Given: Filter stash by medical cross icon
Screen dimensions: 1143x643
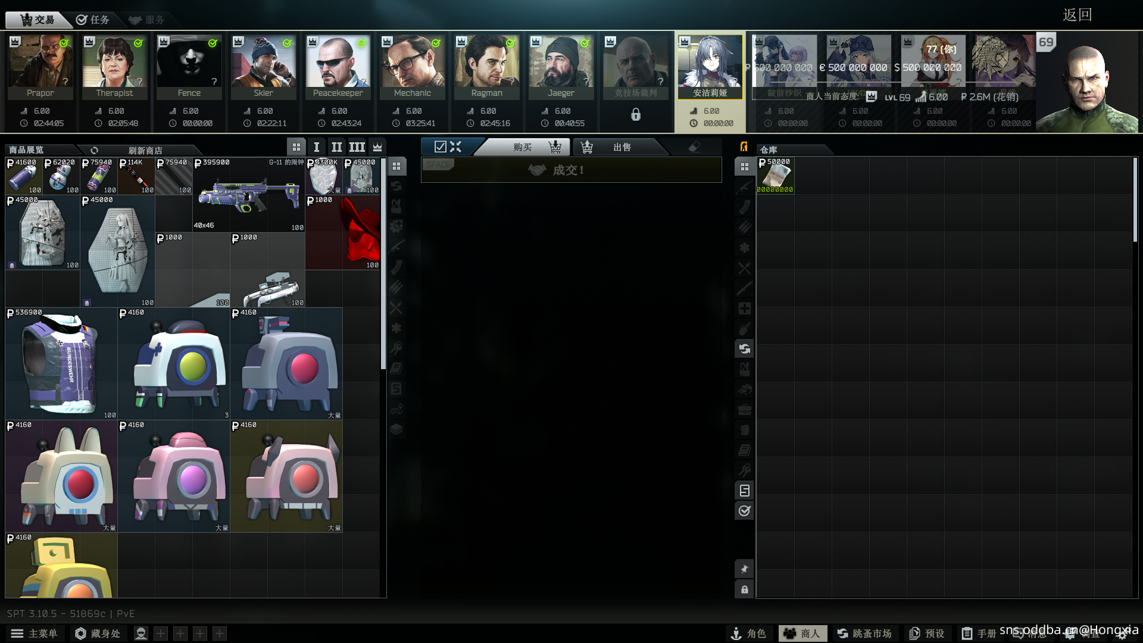Looking at the screenshot, I should point(744,308).
